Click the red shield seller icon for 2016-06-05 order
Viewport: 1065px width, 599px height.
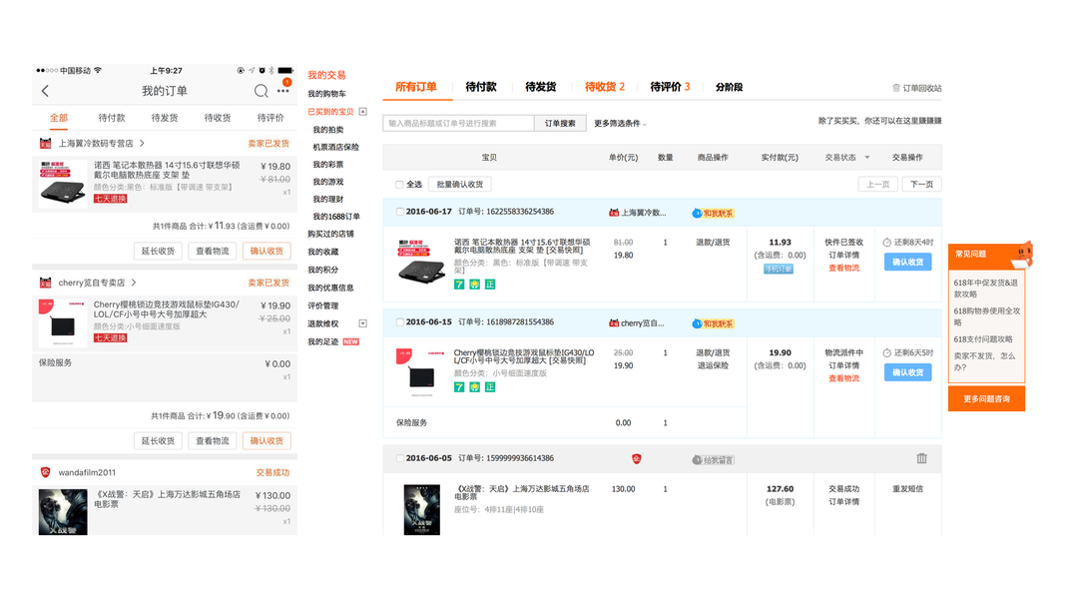637,459
